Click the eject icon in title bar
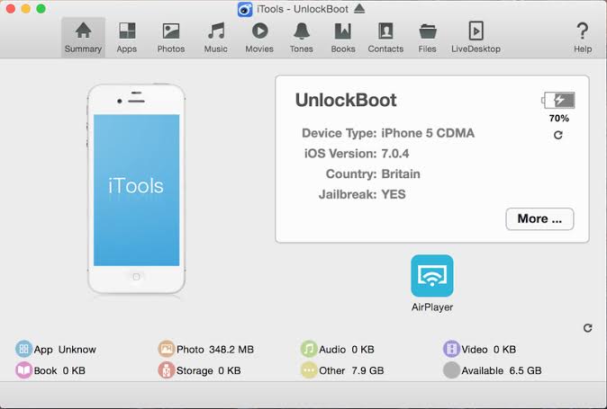Image resolution: width=607 pixels, height=409 pixels. click(359, 8)
